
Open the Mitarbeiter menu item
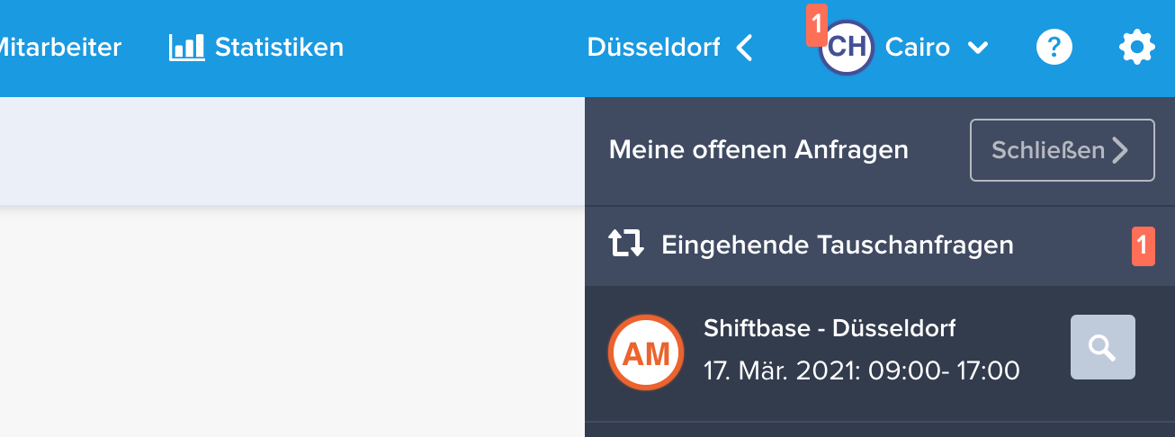point(60,47)
